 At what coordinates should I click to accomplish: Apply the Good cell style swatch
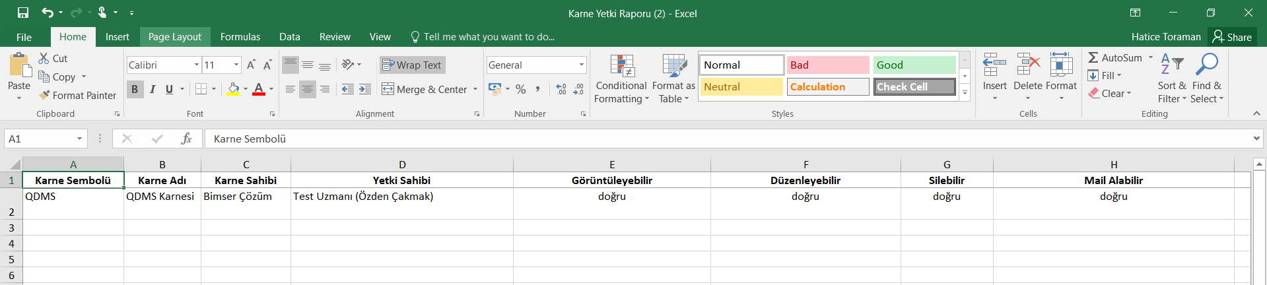[914, 65]
